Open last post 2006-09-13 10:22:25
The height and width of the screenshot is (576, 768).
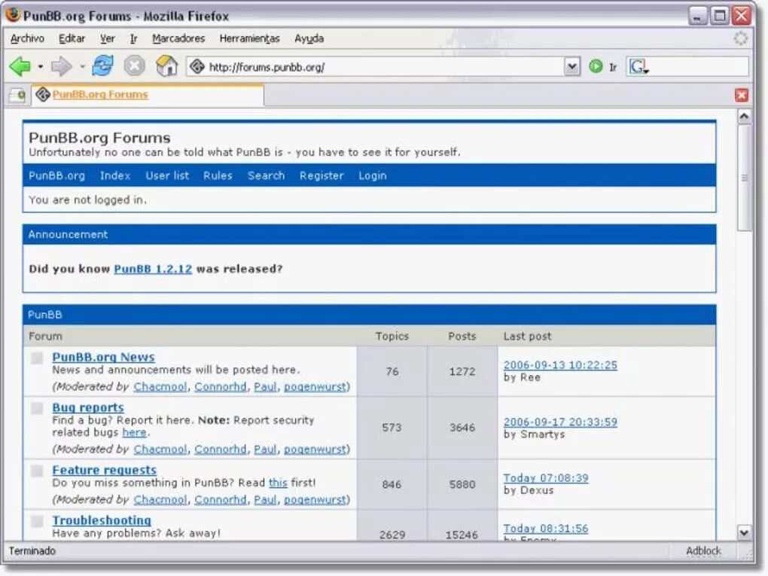pos(560,365)
